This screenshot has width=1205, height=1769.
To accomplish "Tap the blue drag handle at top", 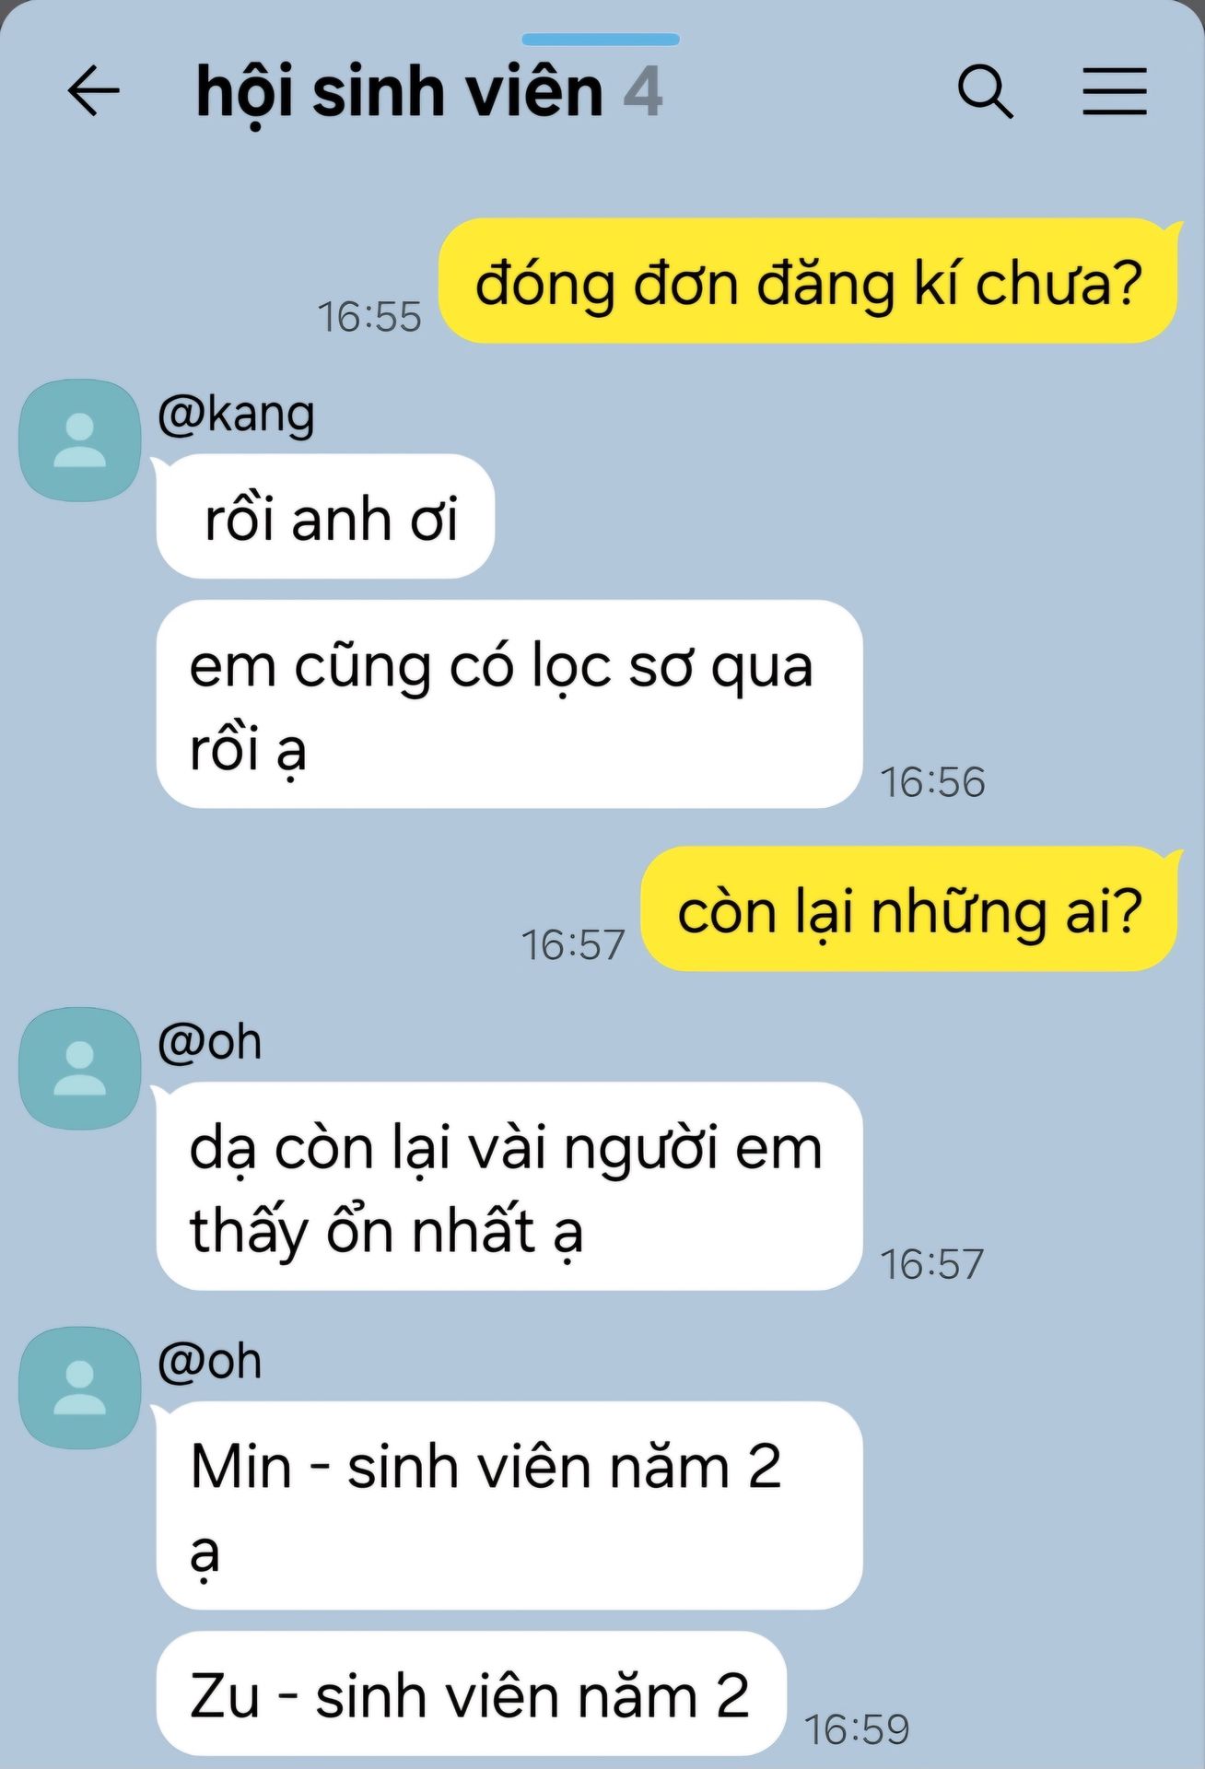I will point(601,40).
